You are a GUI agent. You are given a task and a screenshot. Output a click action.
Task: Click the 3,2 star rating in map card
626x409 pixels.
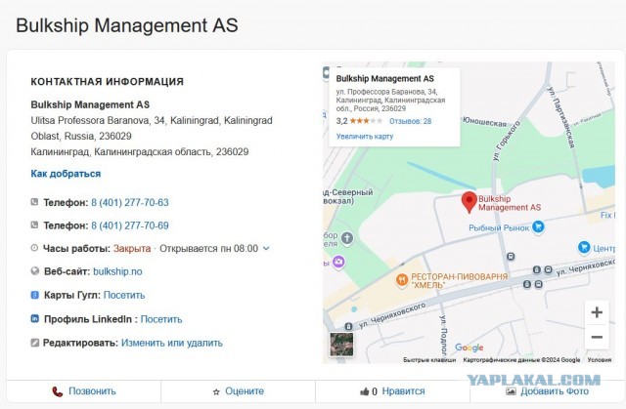359,121
